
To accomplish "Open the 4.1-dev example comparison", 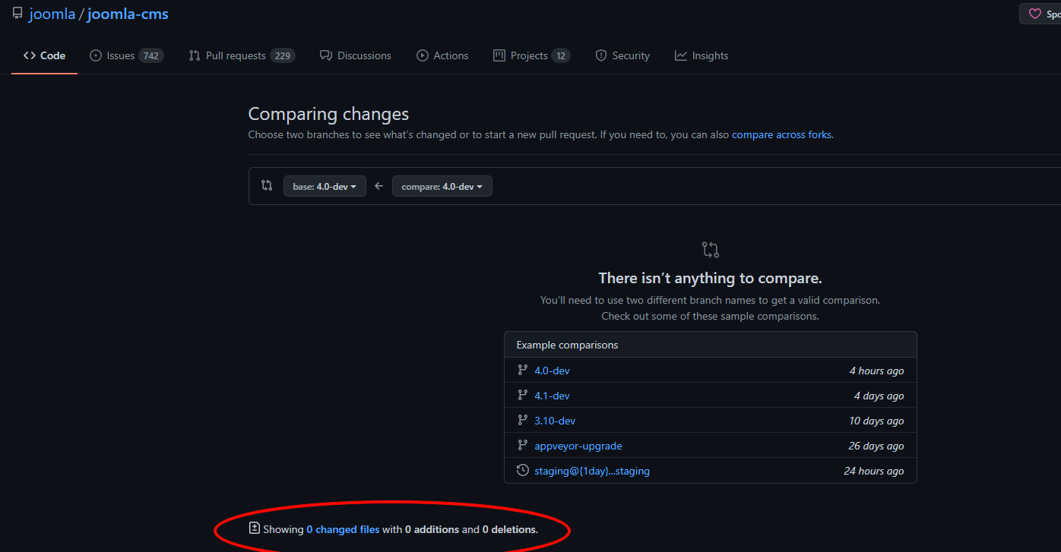I will (552, 396).
